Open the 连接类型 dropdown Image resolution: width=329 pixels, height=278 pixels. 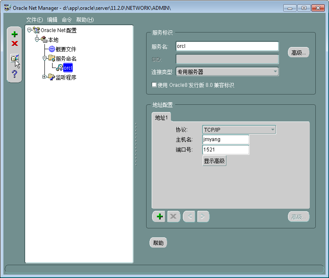[x=275, y=71]
